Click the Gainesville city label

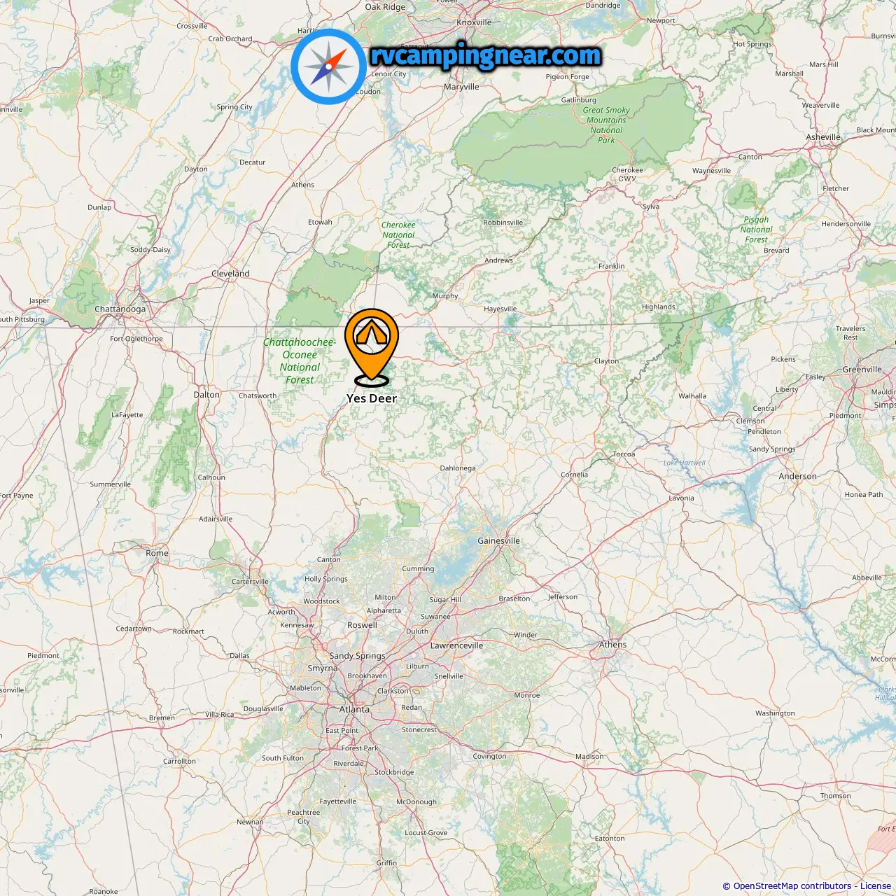click(x=498, y=540)
